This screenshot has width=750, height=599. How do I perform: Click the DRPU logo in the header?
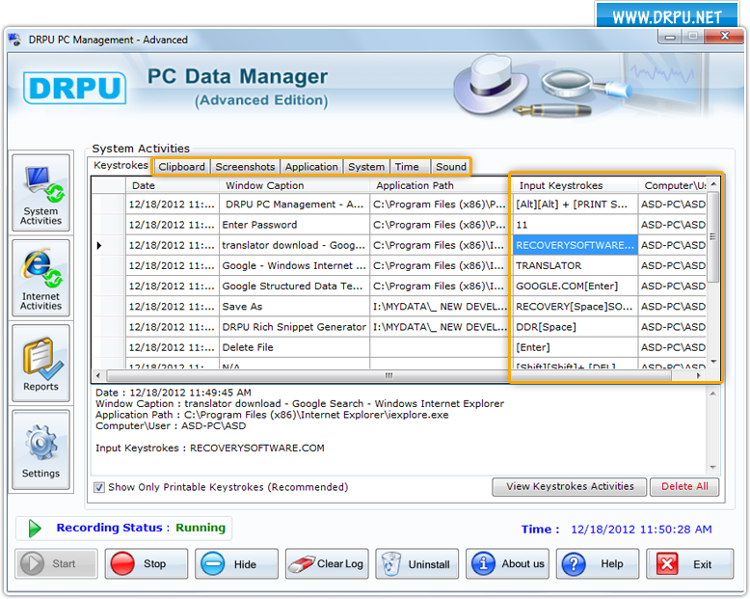[x=74, y=88]
